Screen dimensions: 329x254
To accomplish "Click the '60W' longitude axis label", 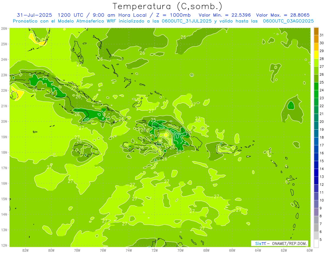I will 310,250.
